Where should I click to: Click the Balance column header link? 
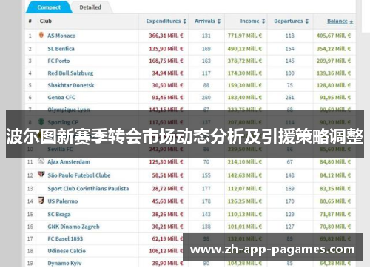337,21
